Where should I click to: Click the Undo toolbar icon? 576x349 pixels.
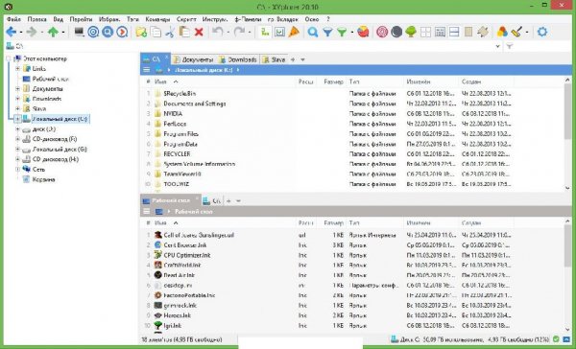coord(217,32)
